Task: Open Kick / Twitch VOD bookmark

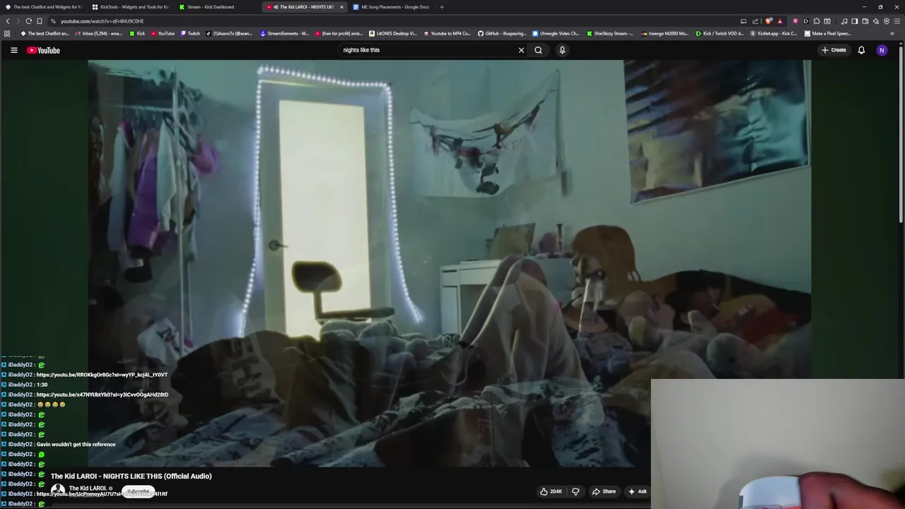Action: (719, 33)
